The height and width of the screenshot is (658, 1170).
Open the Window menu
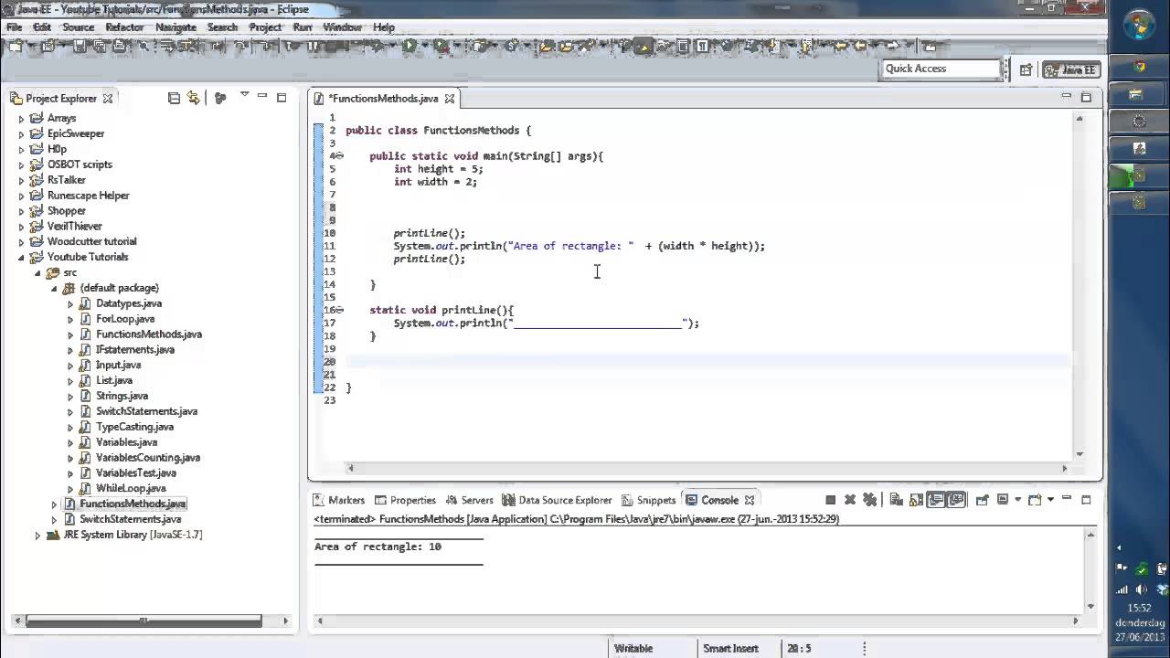pos(342,27)
